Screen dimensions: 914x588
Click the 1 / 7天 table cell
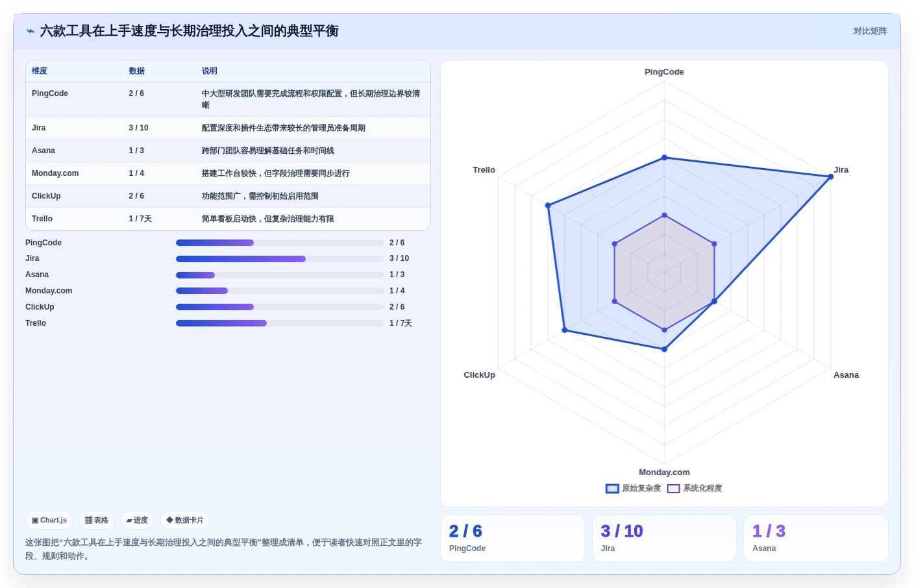[140, 219]
